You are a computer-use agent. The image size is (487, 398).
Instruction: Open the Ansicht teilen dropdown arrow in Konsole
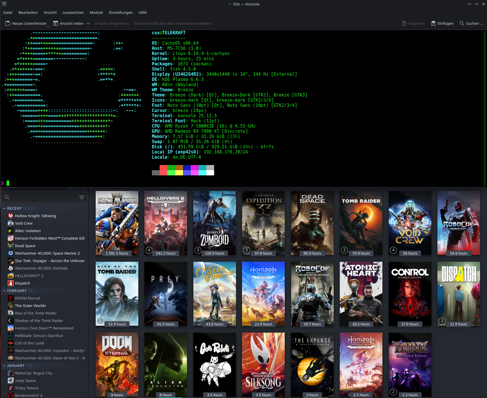(88, 23)
